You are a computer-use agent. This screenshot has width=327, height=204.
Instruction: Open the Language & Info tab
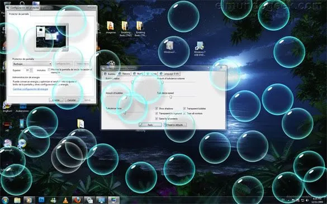(x=169, y=74)
